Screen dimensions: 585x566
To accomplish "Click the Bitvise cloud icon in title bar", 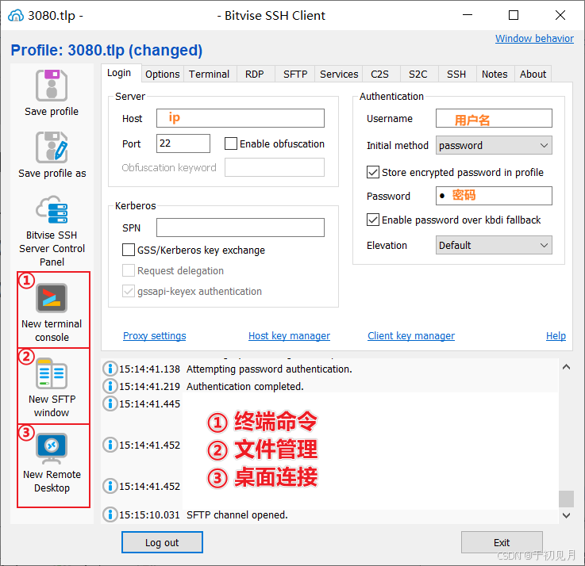I will pos(16,16).
